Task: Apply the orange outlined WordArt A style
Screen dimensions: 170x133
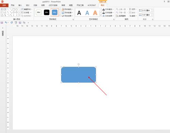Action: 95,13
